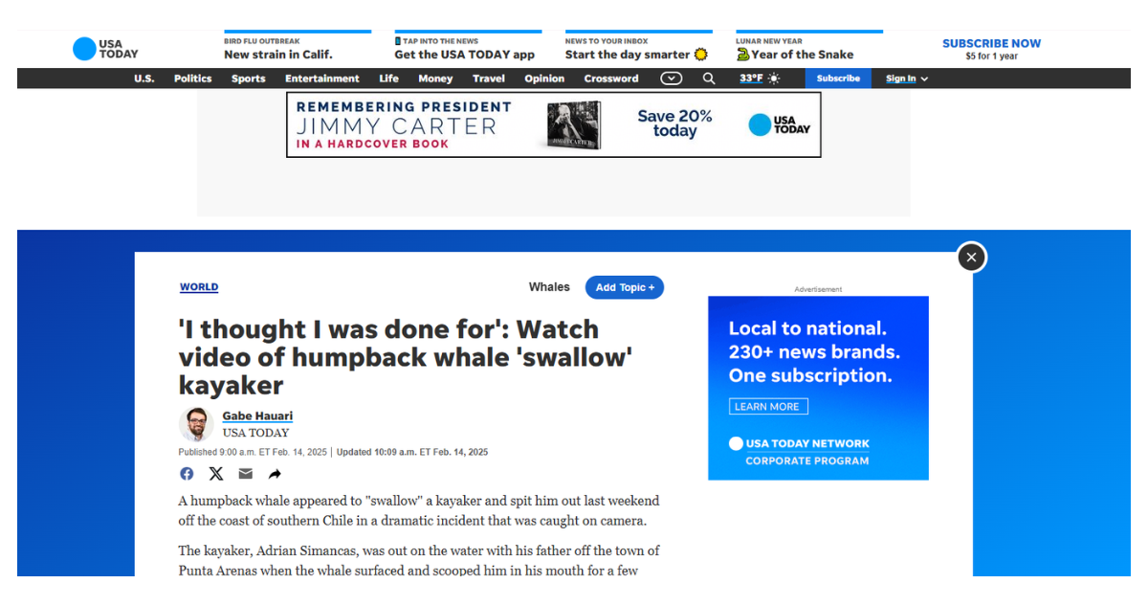Click LEARN MORE in network ad

pos(768,406)
